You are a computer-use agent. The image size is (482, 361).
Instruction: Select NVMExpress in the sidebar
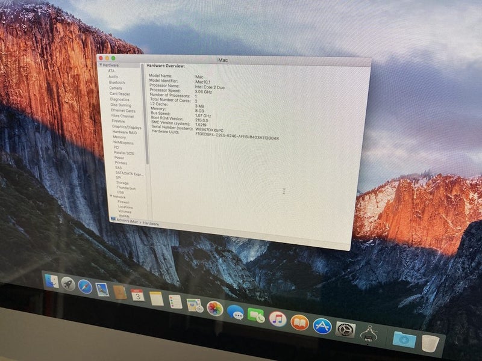124,143
